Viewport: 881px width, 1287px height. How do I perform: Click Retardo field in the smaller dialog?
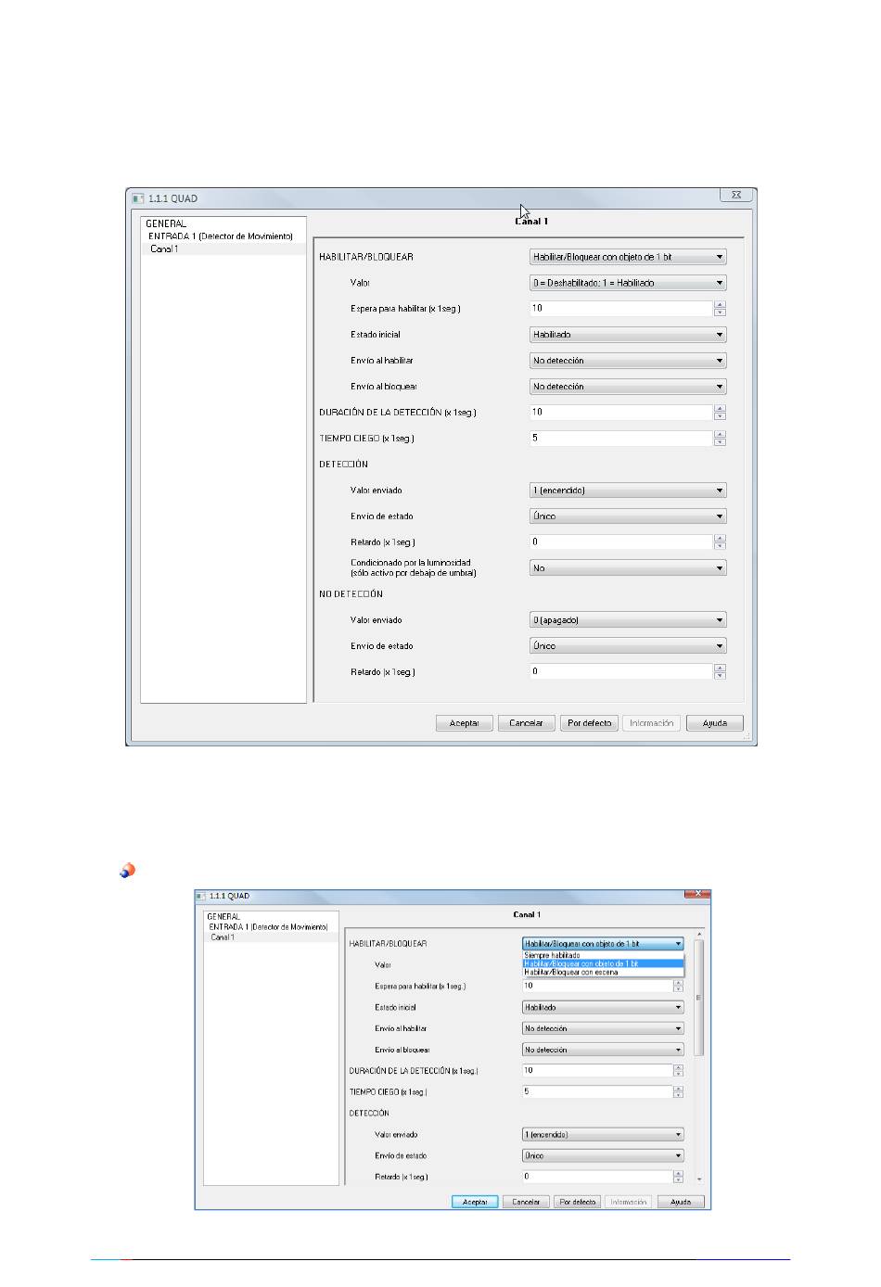point(597,1177)
